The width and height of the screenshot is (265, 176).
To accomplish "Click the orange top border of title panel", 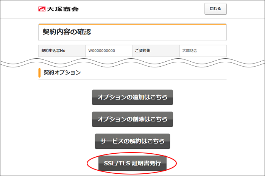I will tap(132, 24).
